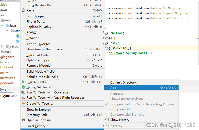Select src folder in project tree
Image resolution: width=199 pixels, height=130 pixels.
pyautogui.click(x=2, y=15)
